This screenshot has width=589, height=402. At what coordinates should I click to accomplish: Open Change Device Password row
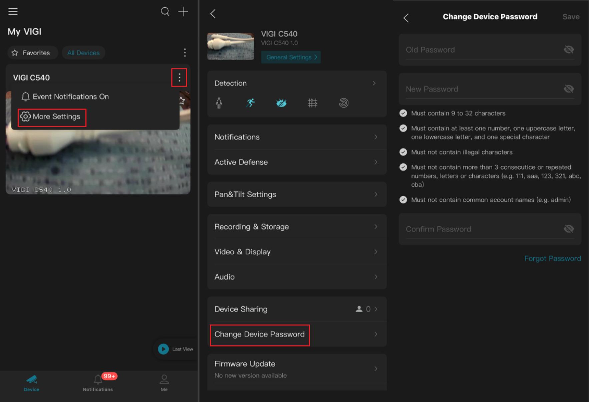[x=297, y=334]
